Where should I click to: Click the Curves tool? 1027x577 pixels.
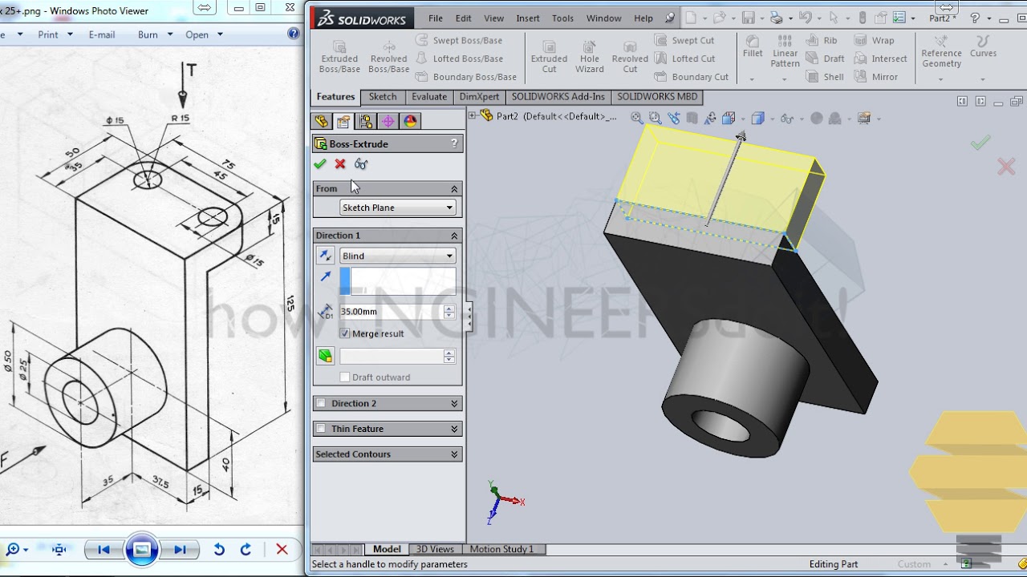(x=983, y=47)
